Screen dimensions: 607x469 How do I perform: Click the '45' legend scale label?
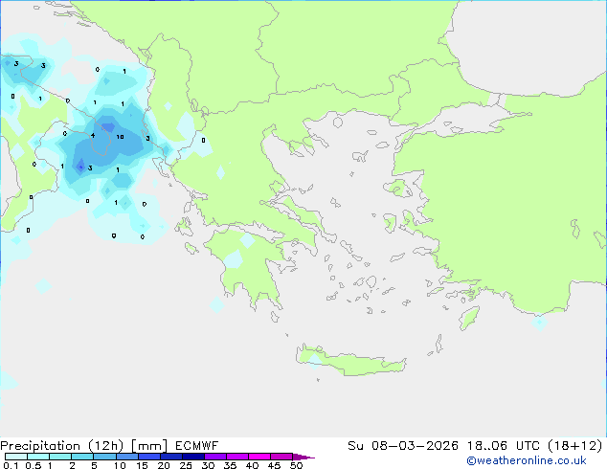pos(274,465)
